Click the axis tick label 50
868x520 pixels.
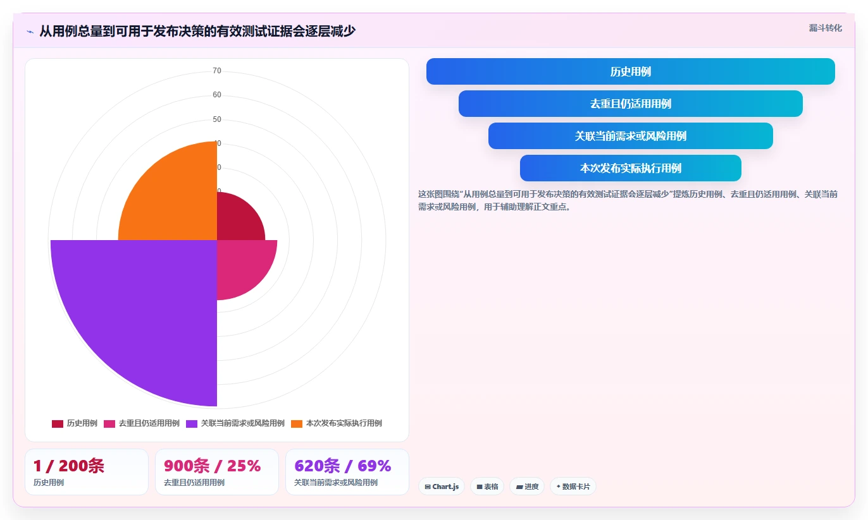point(217,119)
